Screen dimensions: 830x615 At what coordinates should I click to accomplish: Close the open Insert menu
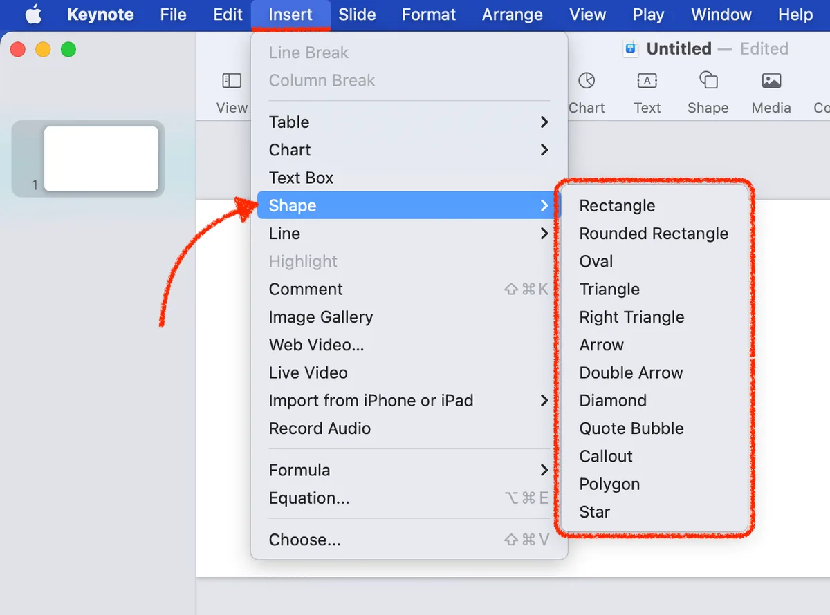point(290,15)
